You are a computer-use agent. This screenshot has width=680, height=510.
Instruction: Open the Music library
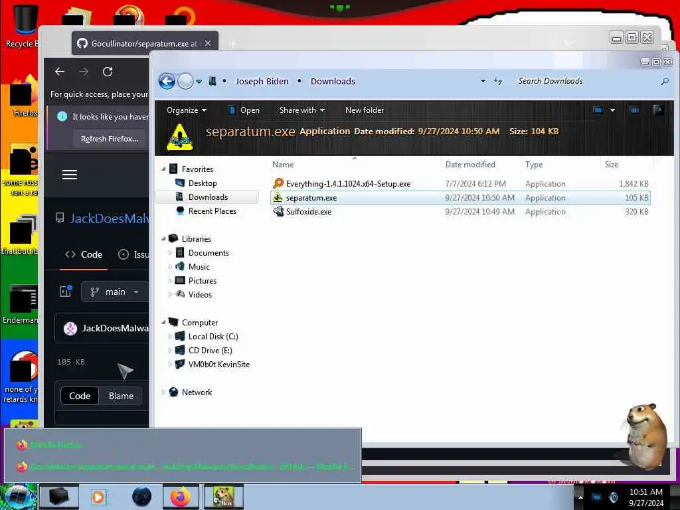tap(199, 267)
